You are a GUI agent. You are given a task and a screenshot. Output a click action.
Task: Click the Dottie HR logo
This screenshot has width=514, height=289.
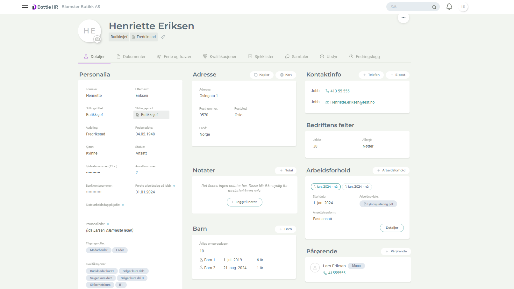pos(45,6)
